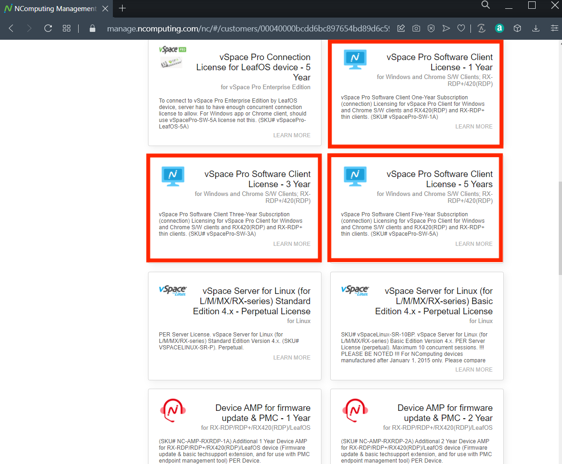Click the send-arrow sharing icon
562x464 pixels.
point(446,28)
